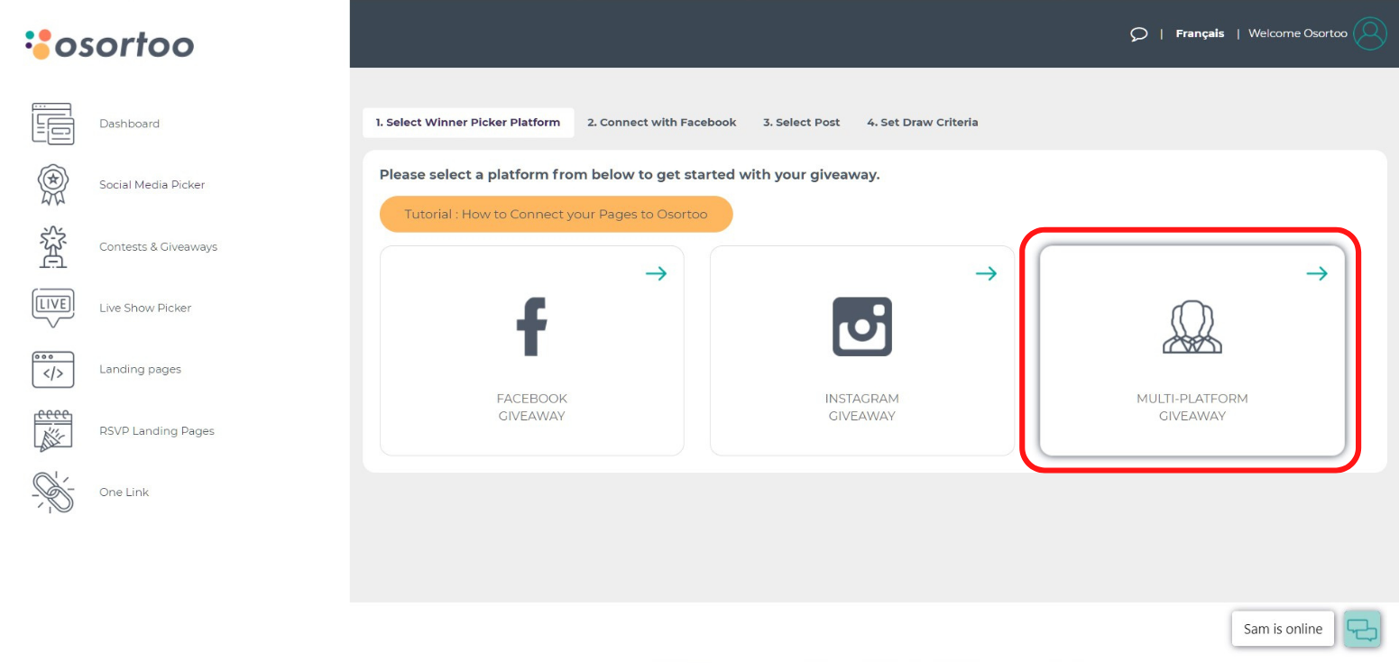This screenshot has height=663, width=1399.
Task: Open Contests & Giveaways menu item
Action: [159, 246]
